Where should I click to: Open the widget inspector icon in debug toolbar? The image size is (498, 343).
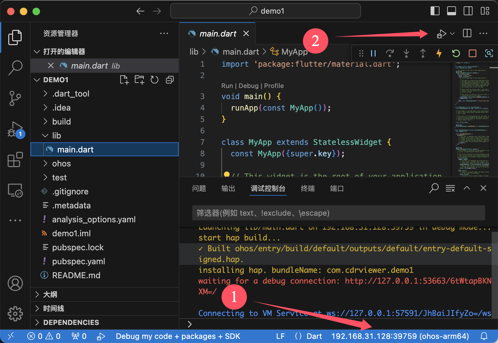tap(489, 53)
